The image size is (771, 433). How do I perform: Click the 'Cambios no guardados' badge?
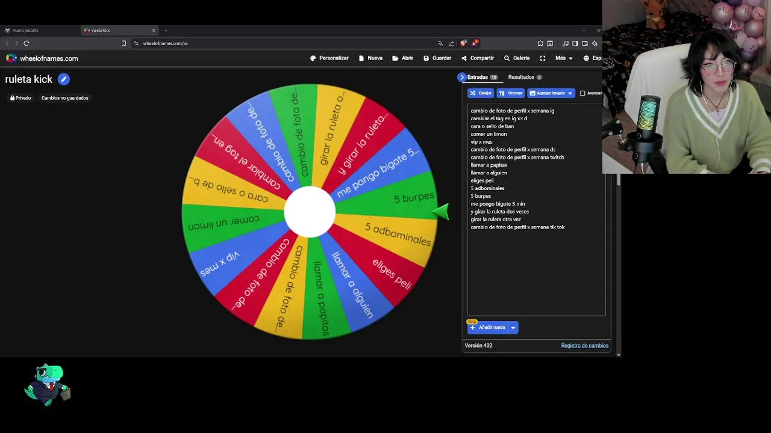[x=65, y=98]
